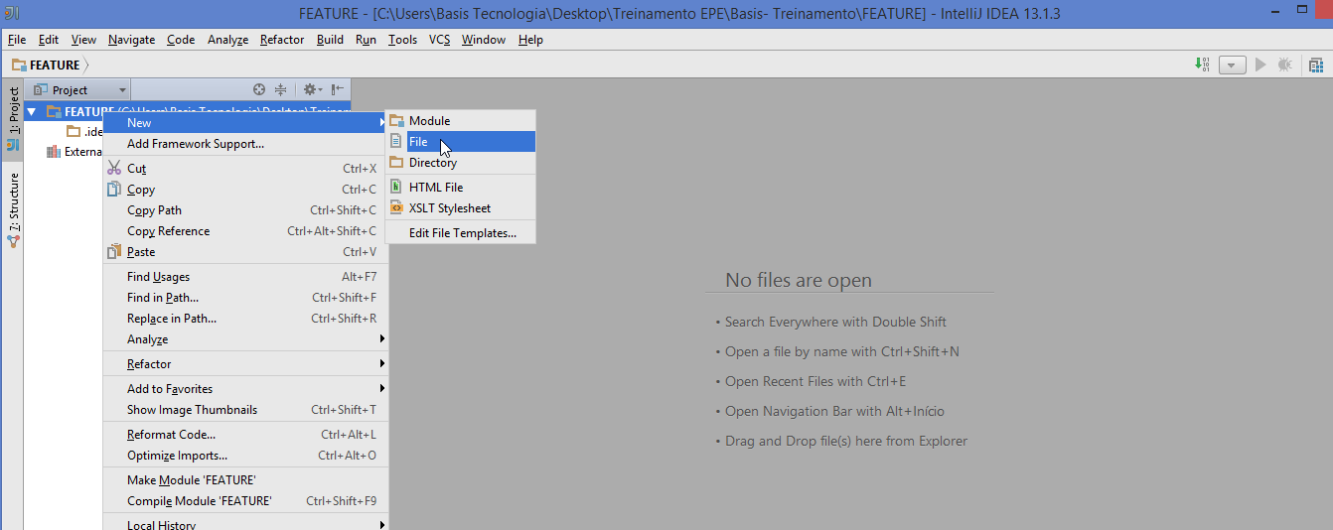This screenshot has width=1333, height=530.
Task: Open the Project Structure icon in toolbar
Action: point(1315,65)
